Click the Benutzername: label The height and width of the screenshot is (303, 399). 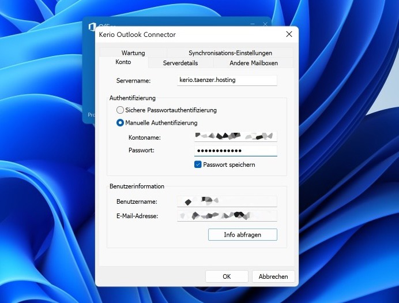point(137,201)
